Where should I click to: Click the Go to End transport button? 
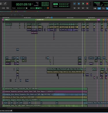pos(87,8)
